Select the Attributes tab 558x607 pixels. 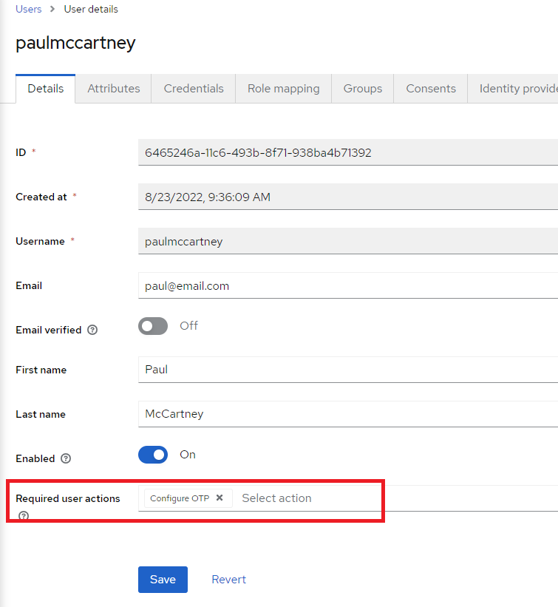pyautogui.click(x=113, y=88)
